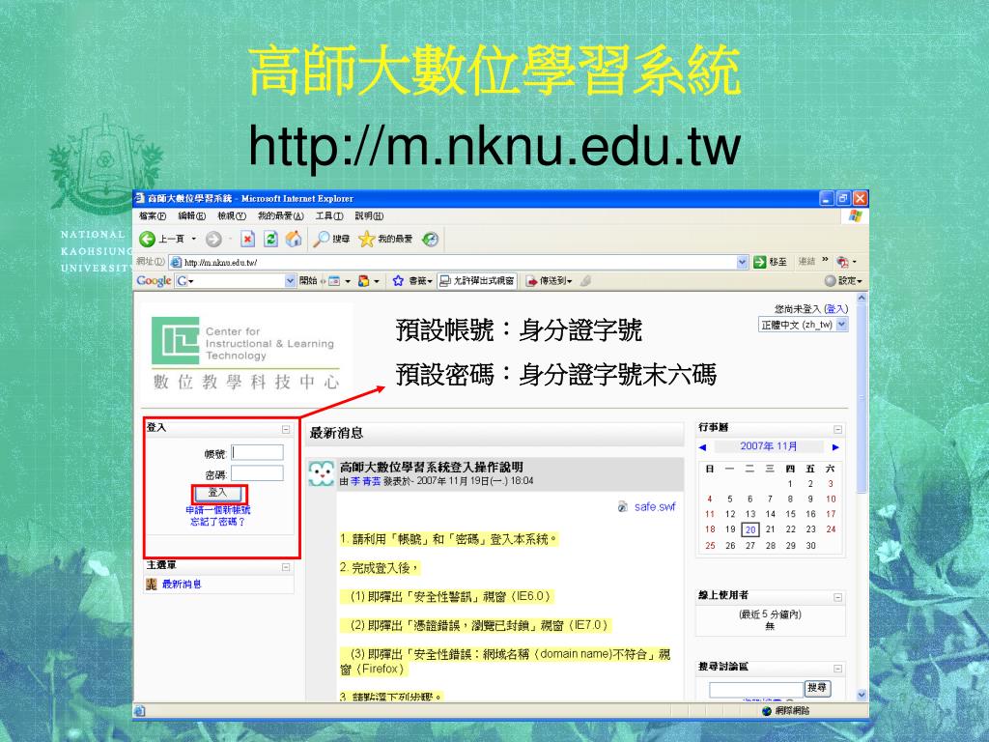Collapse the 登入 login block
The height and width of the screenshot is (742, 989).
point(286,430)
